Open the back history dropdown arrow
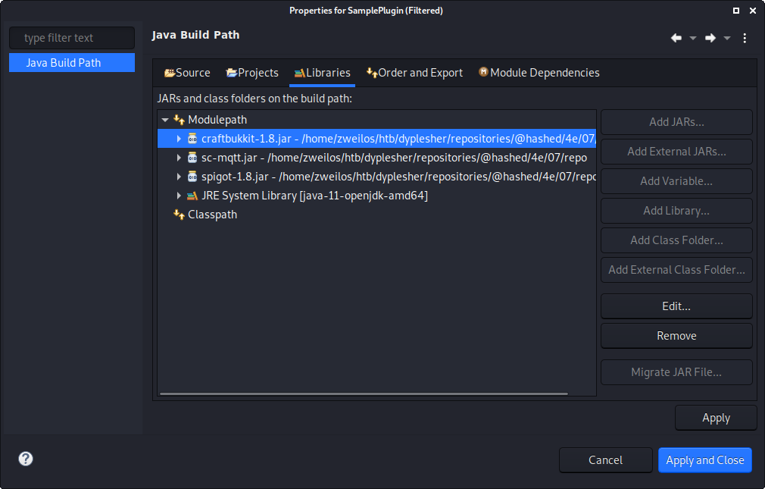 (693, 38)
